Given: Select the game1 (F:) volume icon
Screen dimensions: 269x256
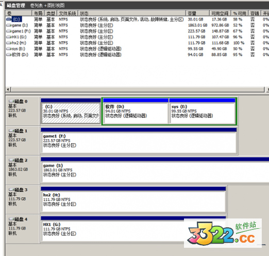Looking at the screenshot, I should 9,31.
